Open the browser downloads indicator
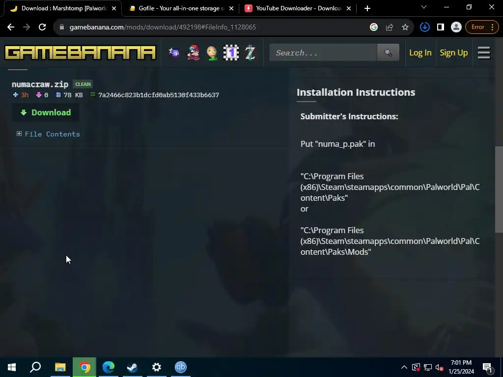 (425, 27)
